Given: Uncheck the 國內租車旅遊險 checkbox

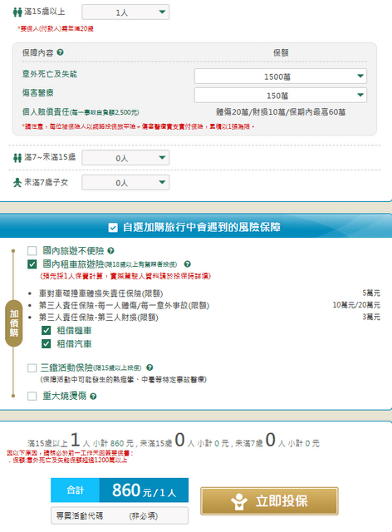Looking at the screenshot, I should click(x=32, y=264).
